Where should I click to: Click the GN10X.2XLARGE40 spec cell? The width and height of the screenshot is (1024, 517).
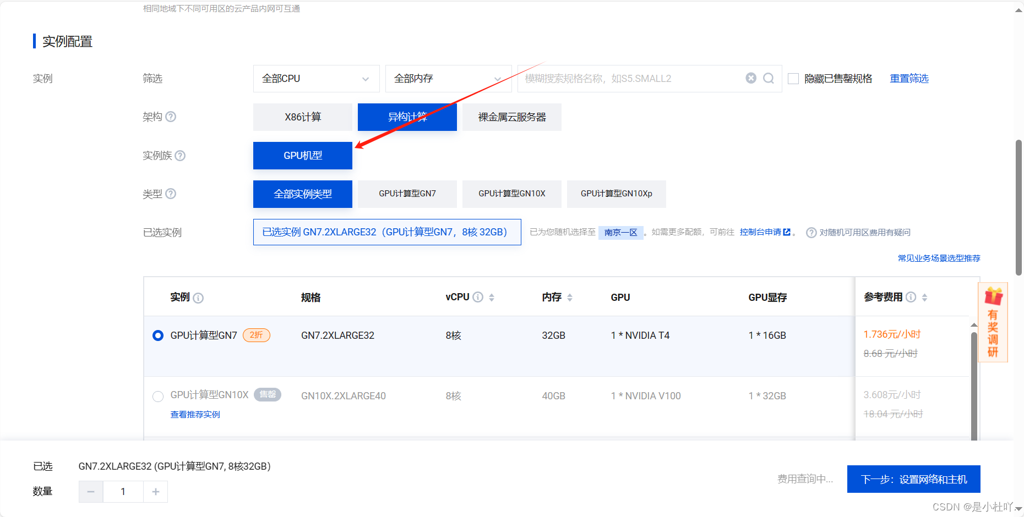tap(344, 396)
